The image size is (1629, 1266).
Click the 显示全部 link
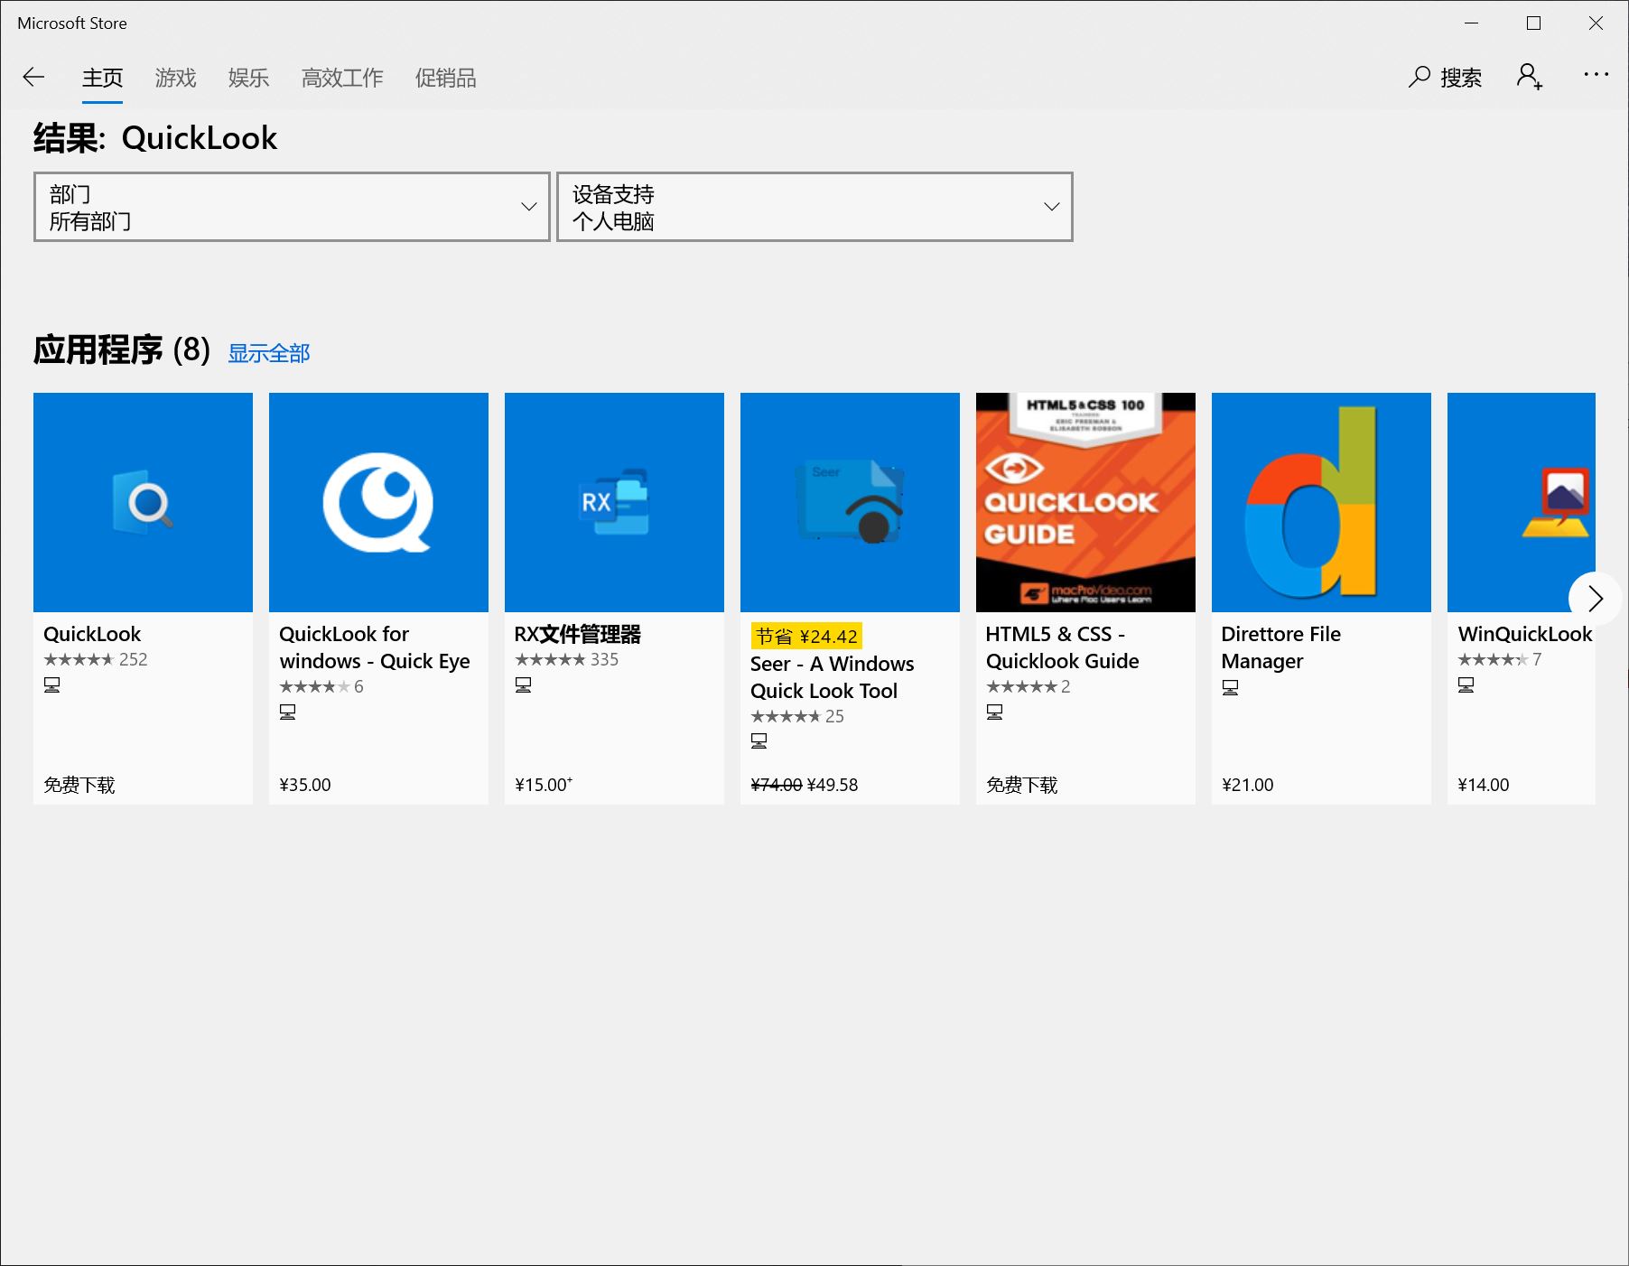[268, 353]
